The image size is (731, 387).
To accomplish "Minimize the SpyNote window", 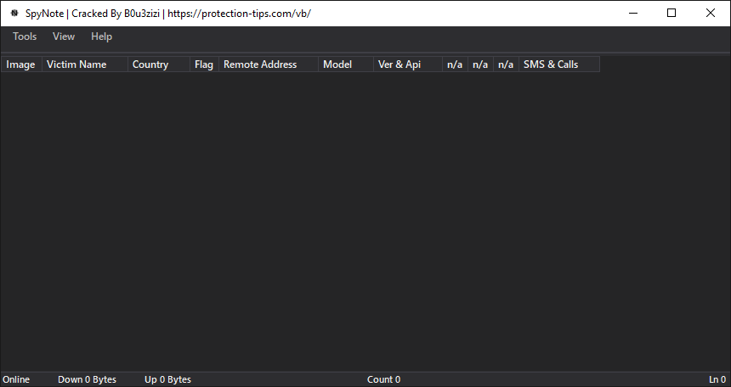I will pyautogui.click(x=632, y=13).
